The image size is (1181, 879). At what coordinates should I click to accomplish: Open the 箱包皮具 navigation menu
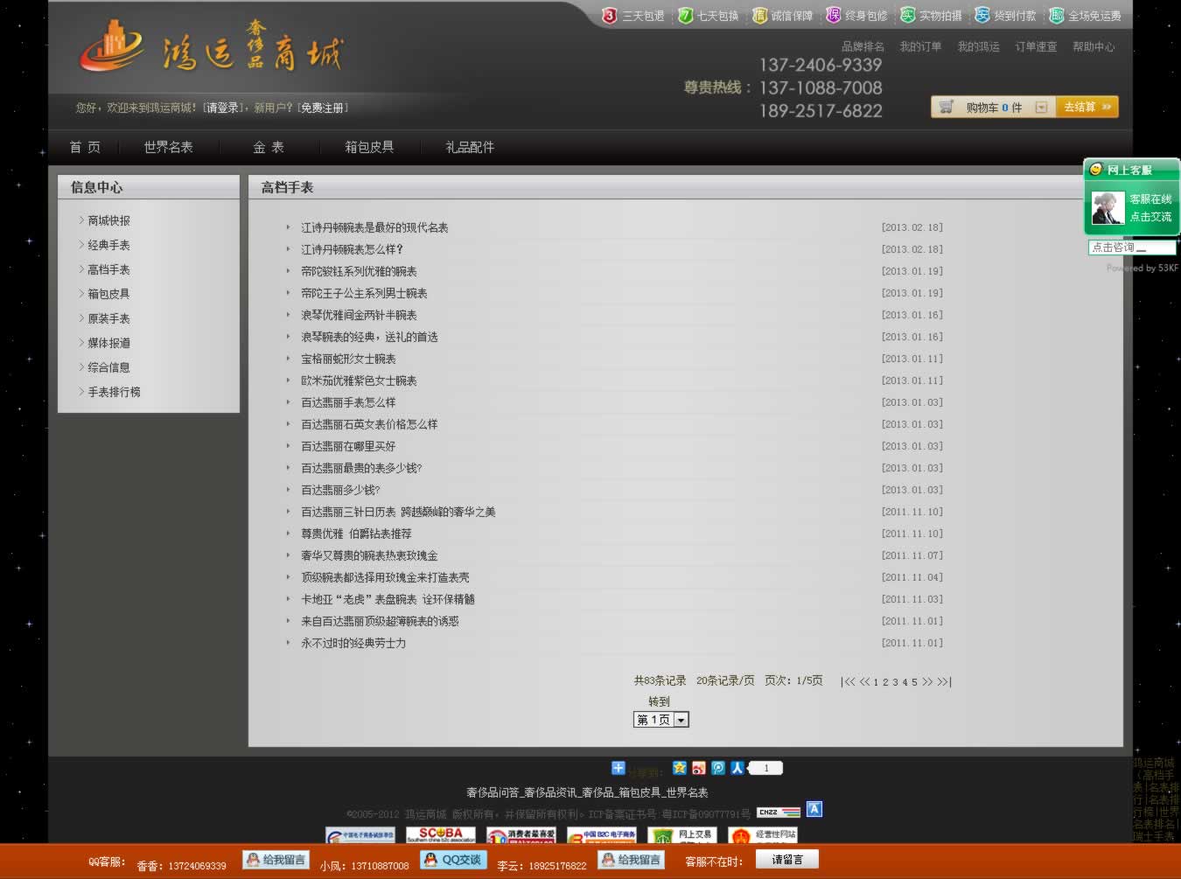click(x=369, y=147)
